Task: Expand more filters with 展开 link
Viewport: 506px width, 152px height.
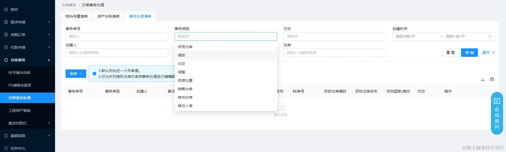Action: [488, 53]
